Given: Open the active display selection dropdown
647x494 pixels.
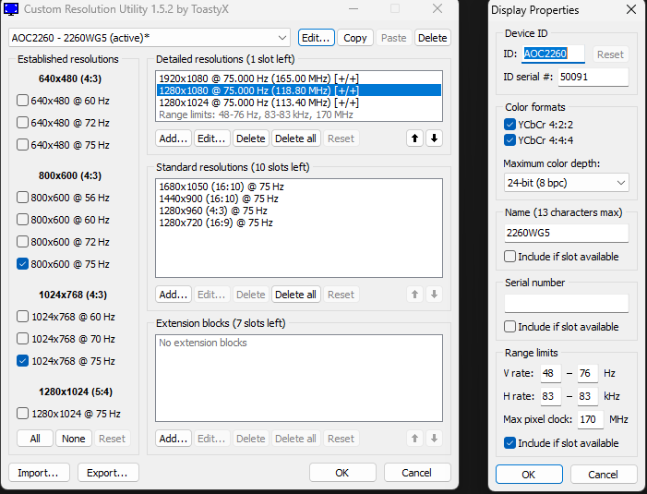Looking at the screenshot, I should (x=150, y=38).
